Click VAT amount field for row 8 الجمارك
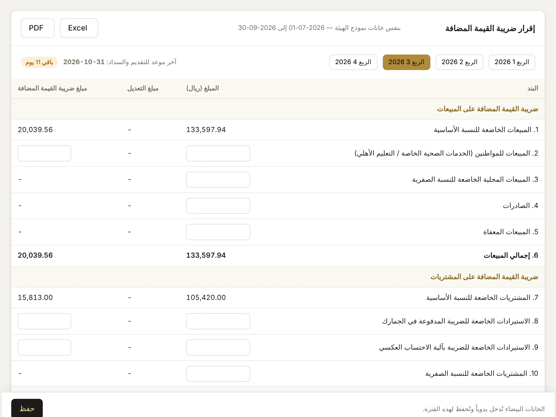This screenshot has height=417, width=556. (x=44, y=321)
